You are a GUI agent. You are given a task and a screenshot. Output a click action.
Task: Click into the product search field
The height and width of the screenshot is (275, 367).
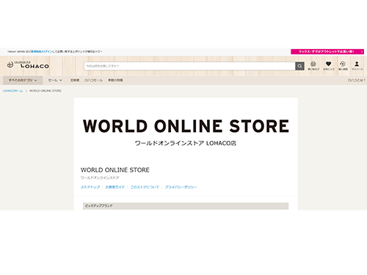coord(189,66)
